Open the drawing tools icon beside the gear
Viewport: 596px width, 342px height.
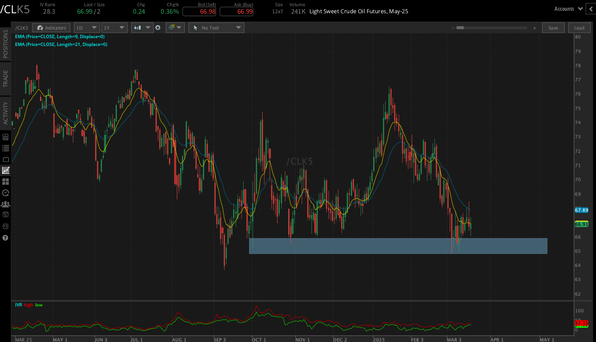[x=172, y=27]
